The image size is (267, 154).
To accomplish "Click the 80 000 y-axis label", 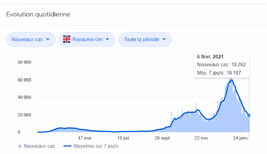I will click(x=24, y=62).
